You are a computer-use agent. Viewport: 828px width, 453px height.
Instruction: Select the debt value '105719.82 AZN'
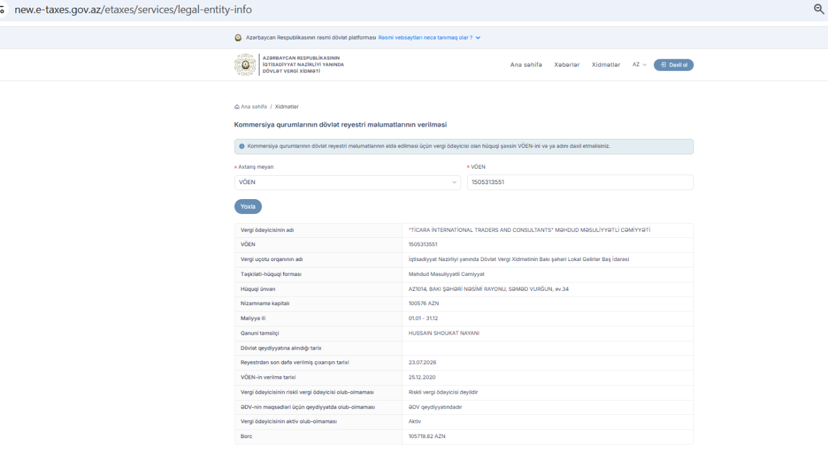[427, 437]
